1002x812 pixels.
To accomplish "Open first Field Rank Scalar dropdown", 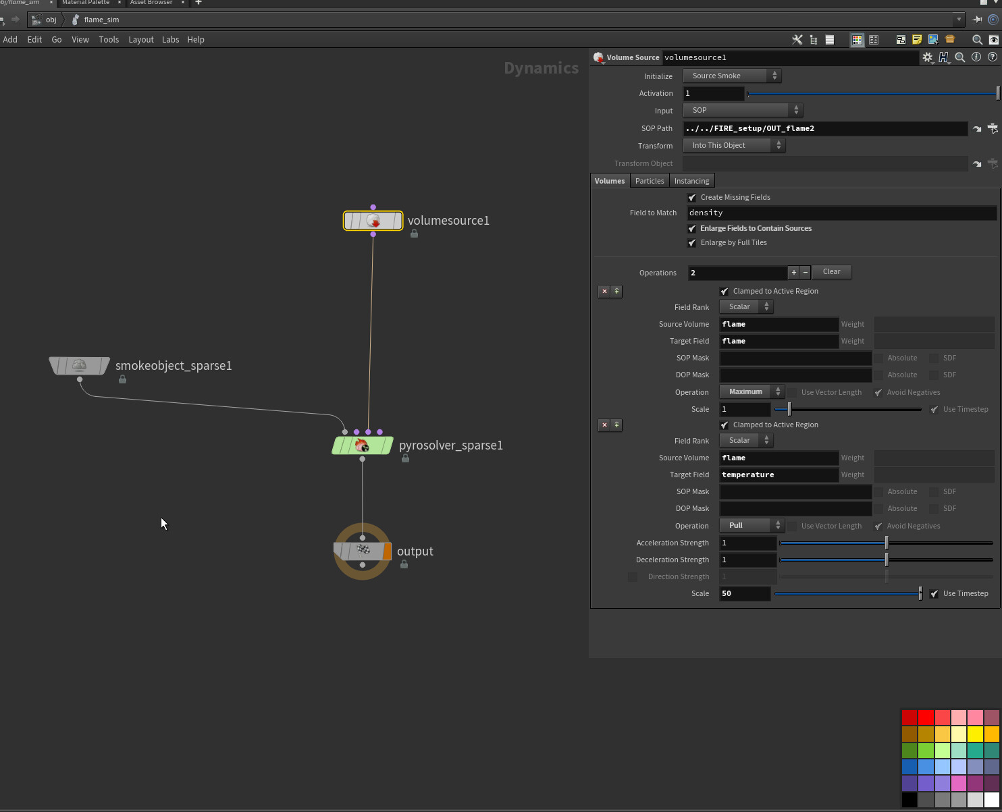I will click(x=747, y=307).
